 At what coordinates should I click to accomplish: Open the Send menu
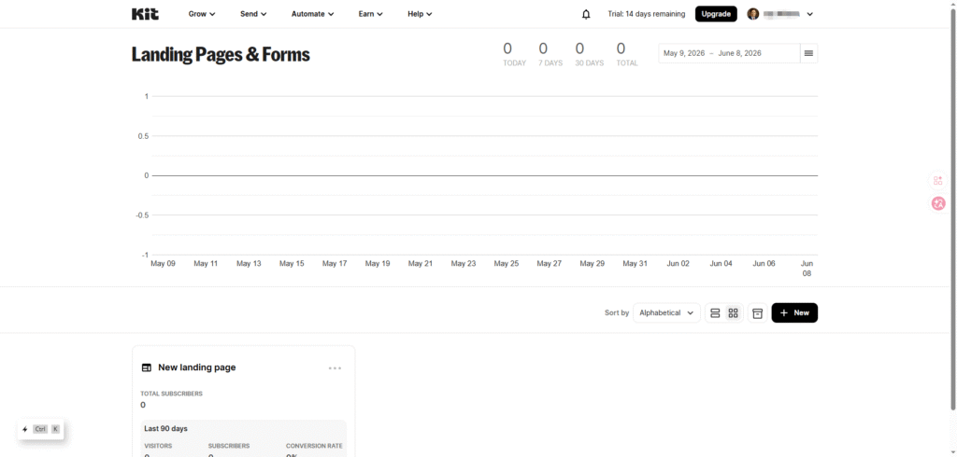point(253,14)
